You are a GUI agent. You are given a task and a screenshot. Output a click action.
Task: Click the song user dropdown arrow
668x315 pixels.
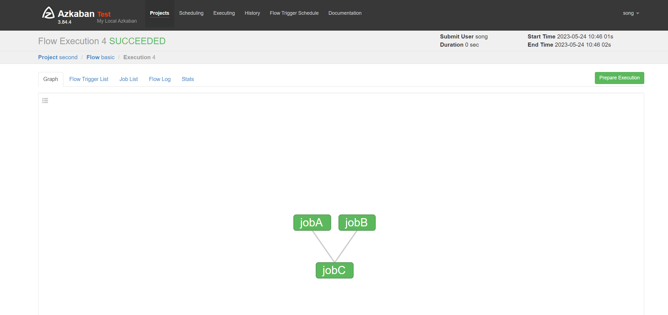(637, 13)
